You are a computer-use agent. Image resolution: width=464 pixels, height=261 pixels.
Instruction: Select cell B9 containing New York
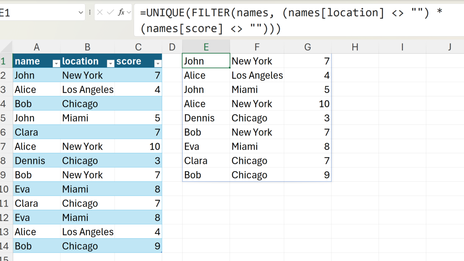[87, 175]
